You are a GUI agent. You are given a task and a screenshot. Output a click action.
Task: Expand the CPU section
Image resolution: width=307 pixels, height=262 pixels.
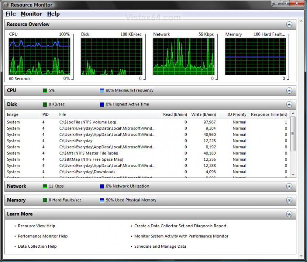click(289, 91)
